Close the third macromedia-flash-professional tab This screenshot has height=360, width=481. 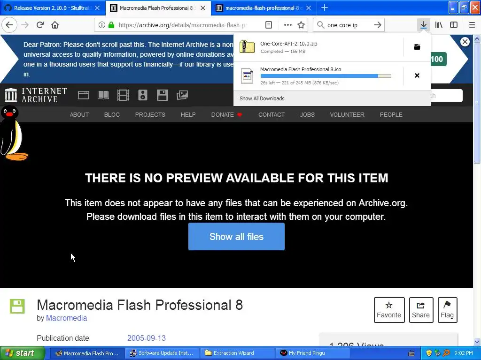click(309, 8)
